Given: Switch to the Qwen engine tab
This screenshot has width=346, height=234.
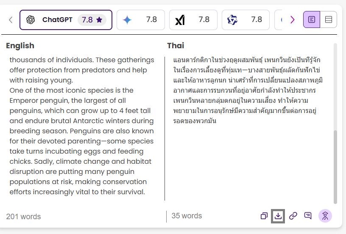Looking at the screenshot, I should click(246, 20).
